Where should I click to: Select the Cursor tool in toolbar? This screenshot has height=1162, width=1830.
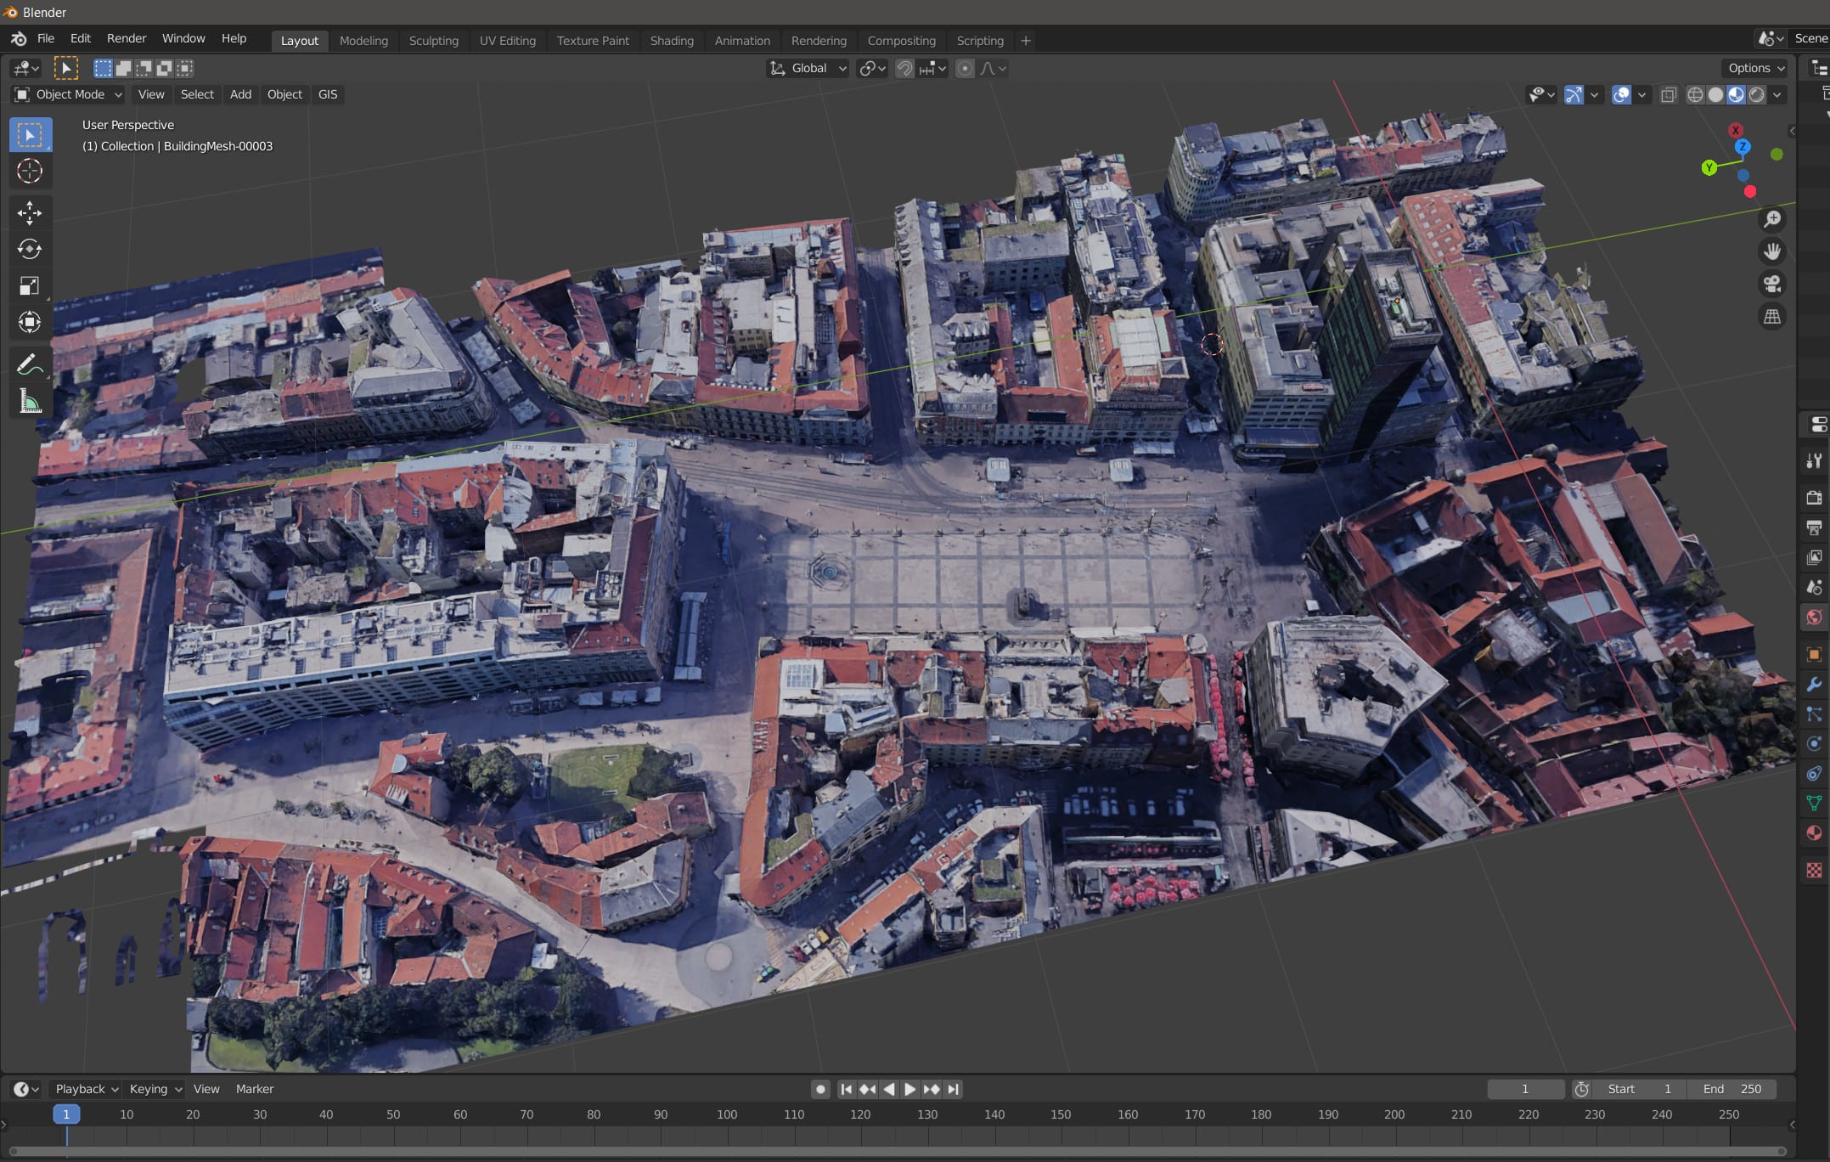30,172
